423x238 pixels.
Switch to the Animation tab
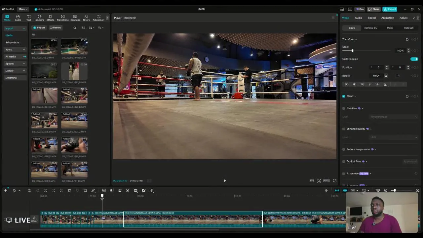coord(387,18)
